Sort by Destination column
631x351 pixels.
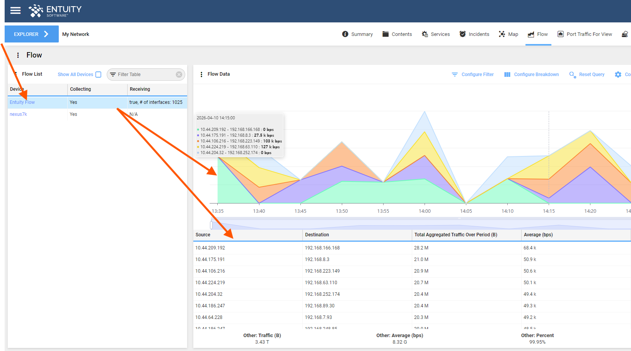pos(357,235)
